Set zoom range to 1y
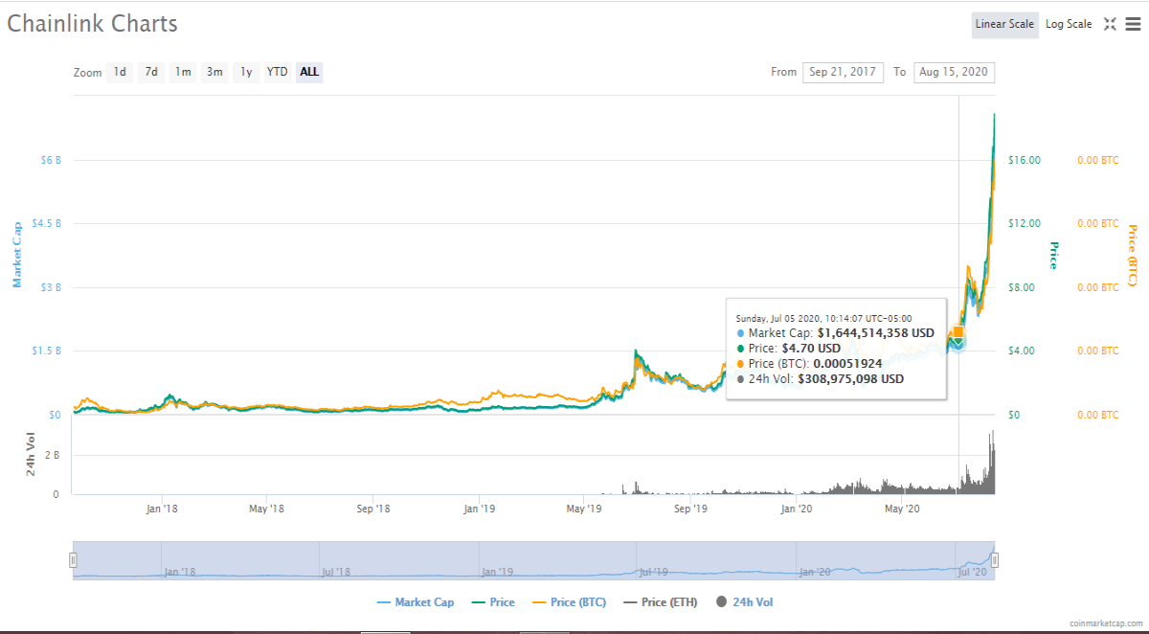The image size is (1149, 634). point(246,72)
